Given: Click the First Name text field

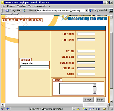Looking at the screenshot, I should click(86, 40).
